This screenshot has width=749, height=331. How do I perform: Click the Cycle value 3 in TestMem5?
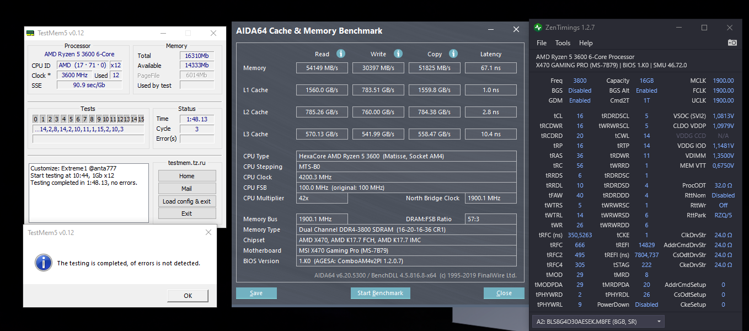coord(196,129)
